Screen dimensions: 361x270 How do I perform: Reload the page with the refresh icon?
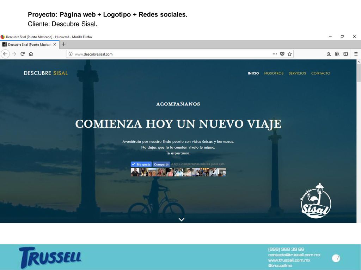click(x=22, y=54)
